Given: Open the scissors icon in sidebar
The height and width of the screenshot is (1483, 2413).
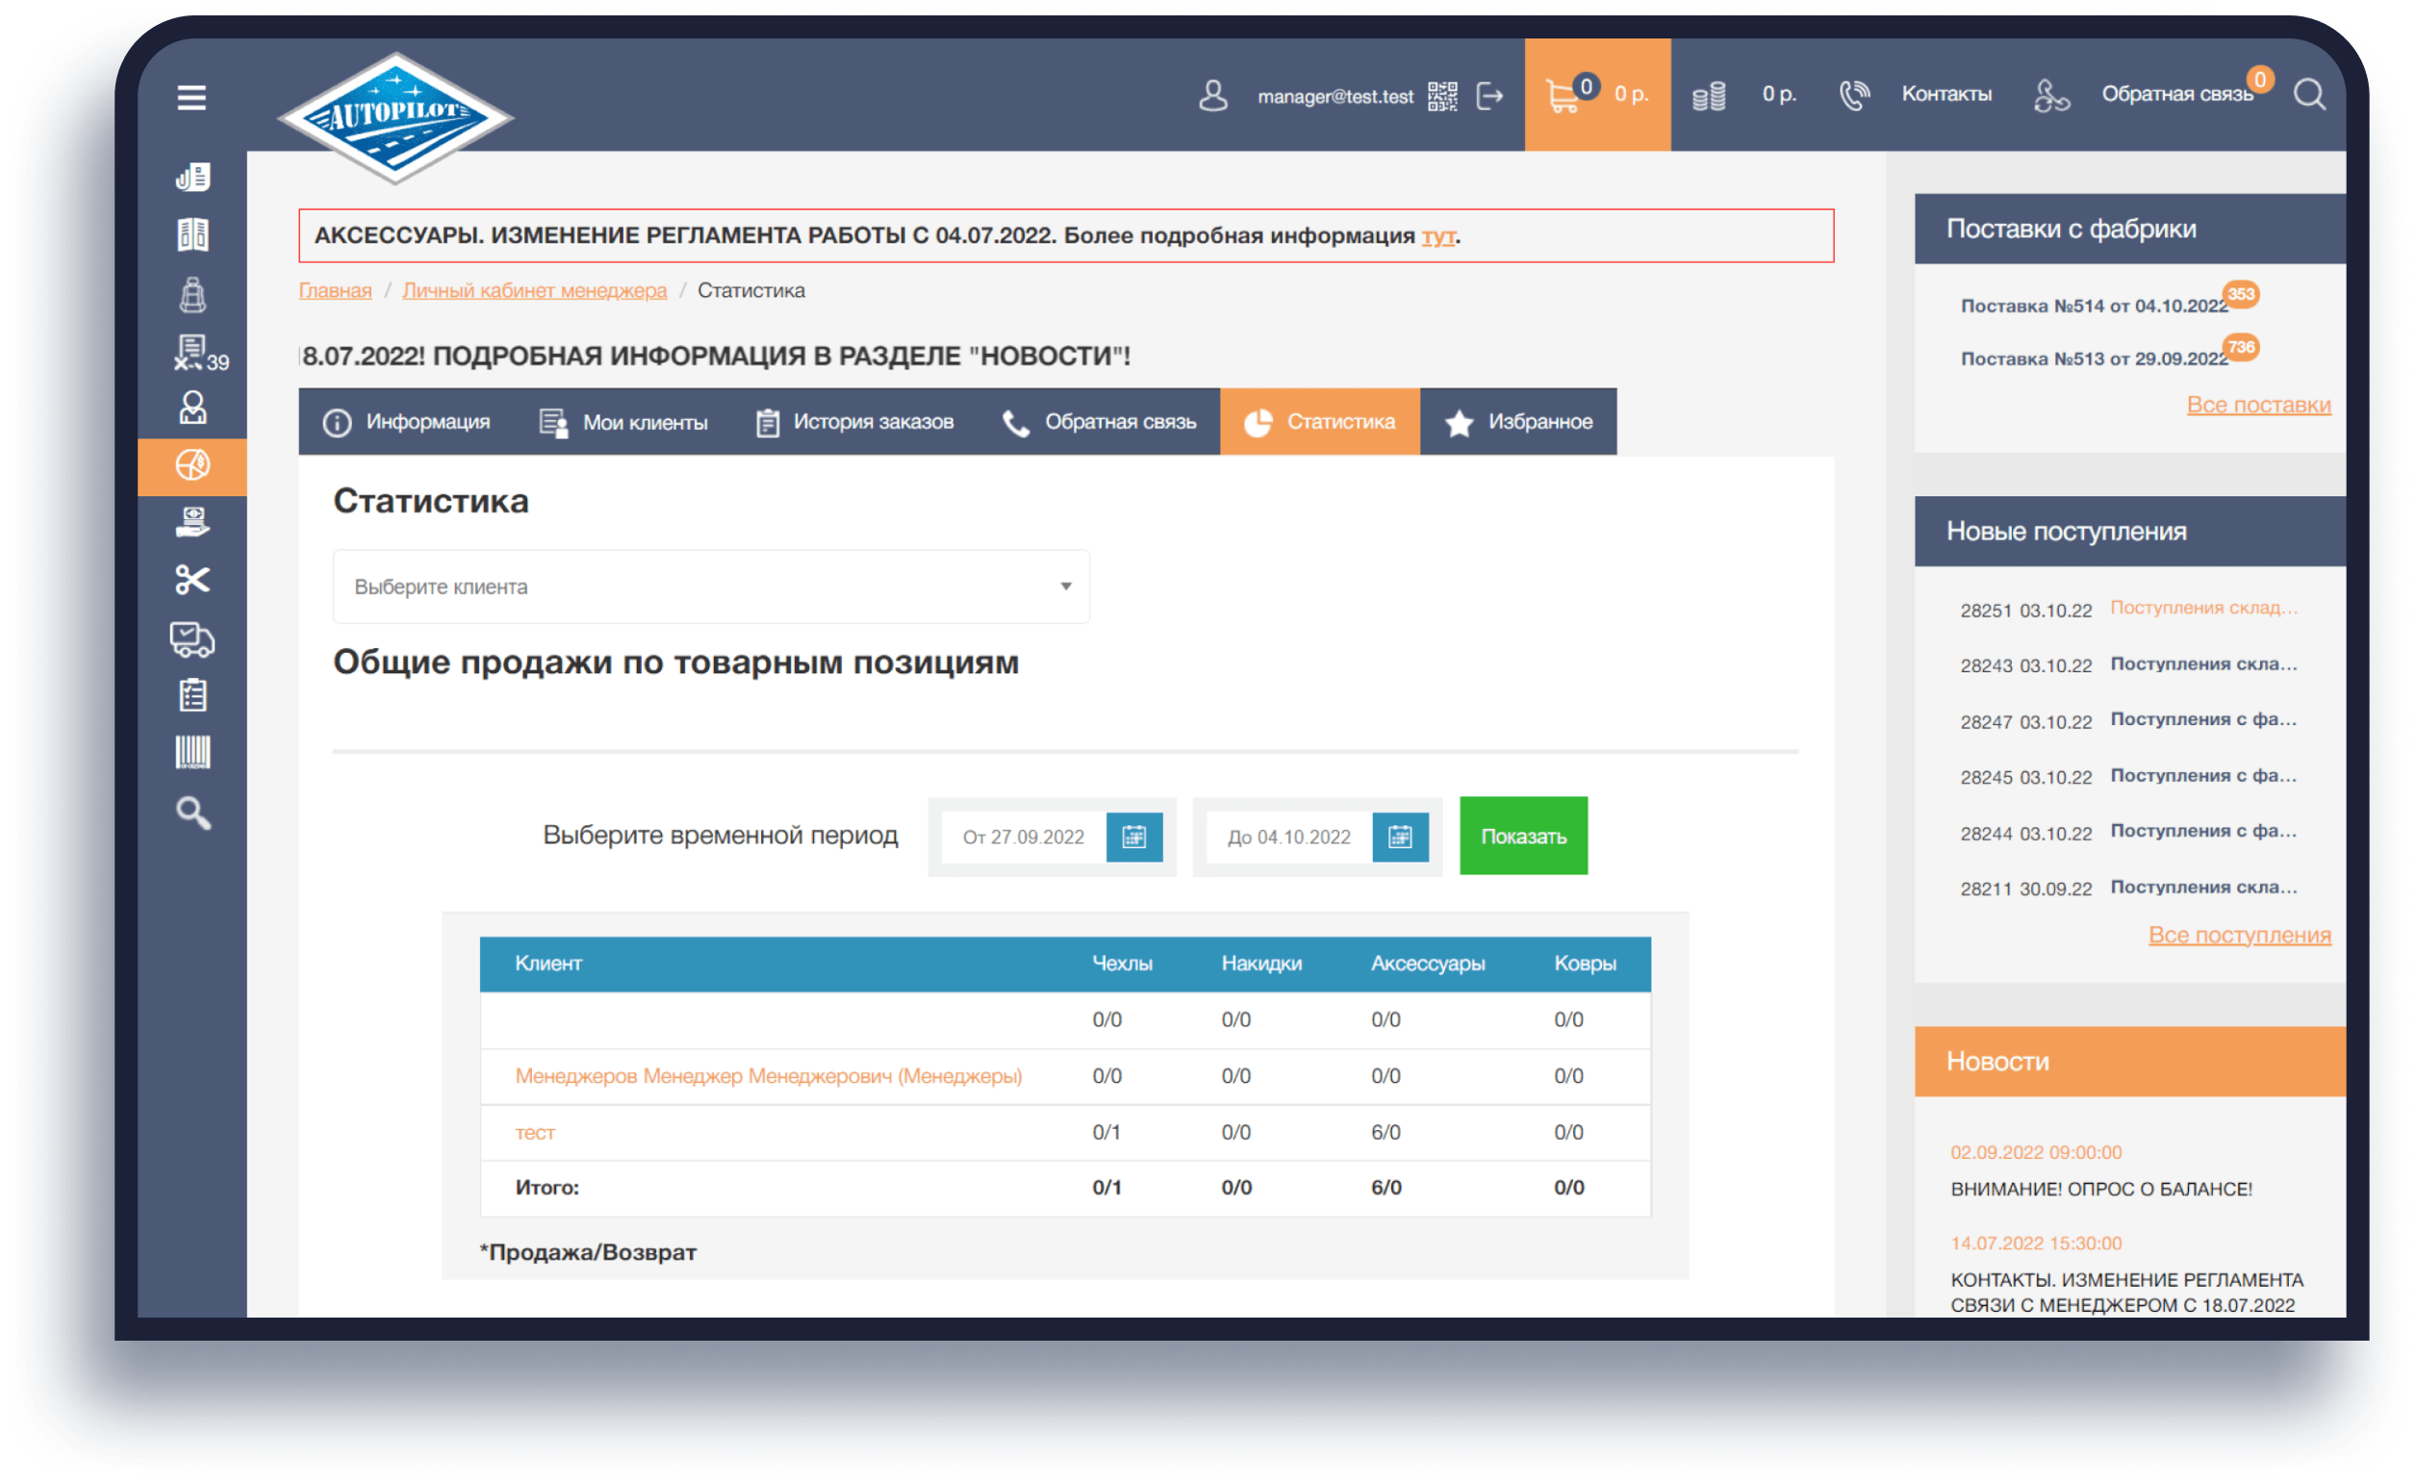Looking at the screenshot, I should click(192, 580).
